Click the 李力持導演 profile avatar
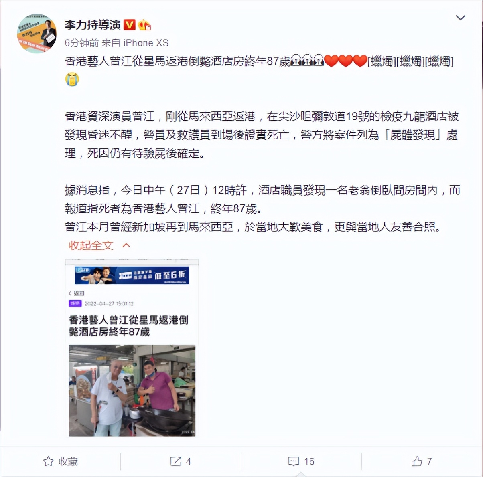Image resolution: width=483 pixels, height=477 pixels. click(37, 34)
